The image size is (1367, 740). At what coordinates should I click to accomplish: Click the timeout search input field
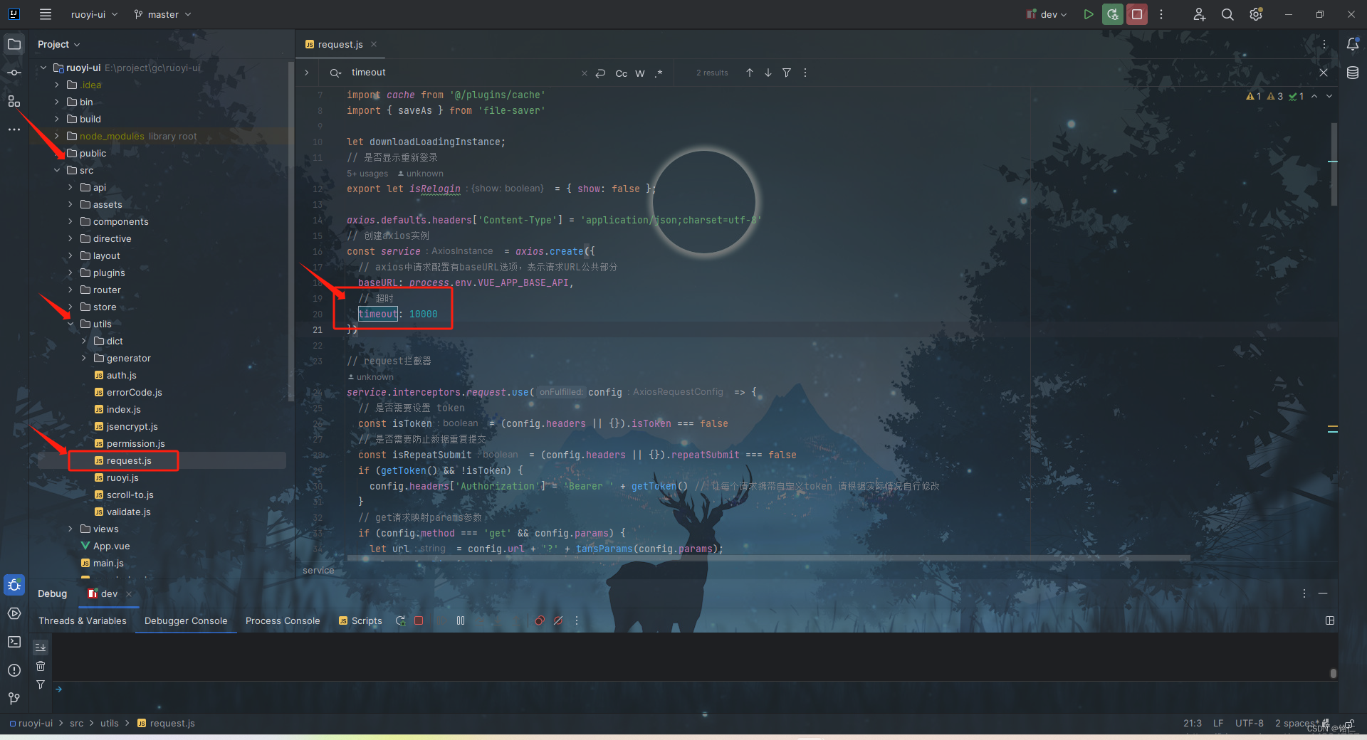[463, 73]
